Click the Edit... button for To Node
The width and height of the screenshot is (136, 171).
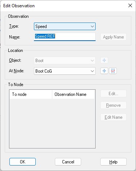[113, 93]
